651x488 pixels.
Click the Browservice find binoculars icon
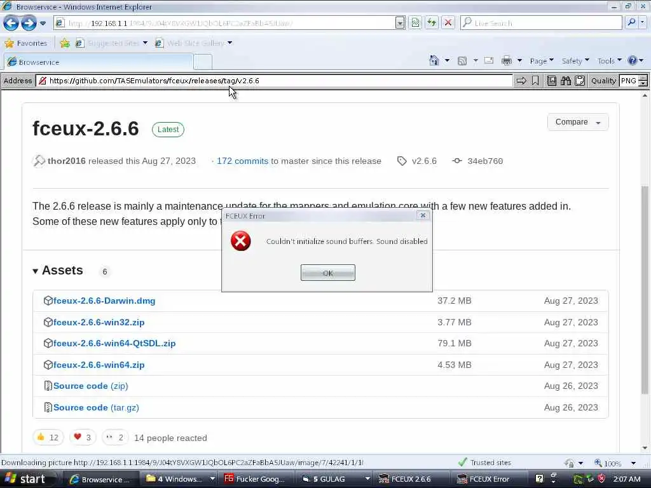565,81
